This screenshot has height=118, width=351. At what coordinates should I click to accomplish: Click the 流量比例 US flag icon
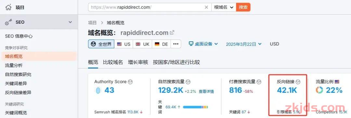pos(337,82)
